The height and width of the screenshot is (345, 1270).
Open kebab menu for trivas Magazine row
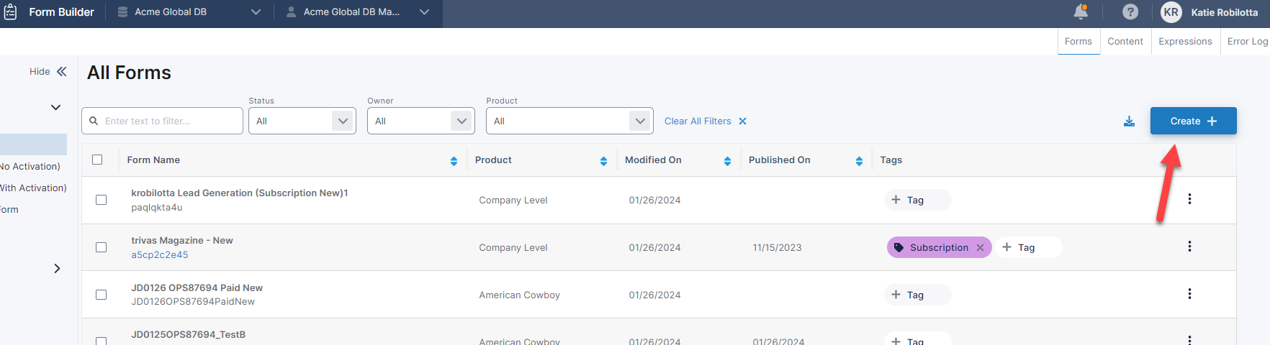click(1189, 247)
